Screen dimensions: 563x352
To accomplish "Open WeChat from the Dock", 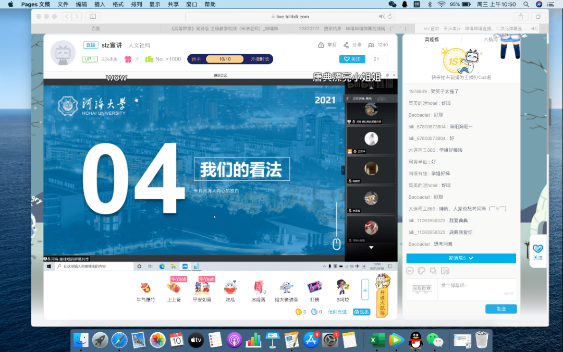I will pos(434,340).
